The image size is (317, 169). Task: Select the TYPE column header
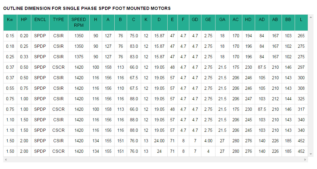(x=58, y=19)
